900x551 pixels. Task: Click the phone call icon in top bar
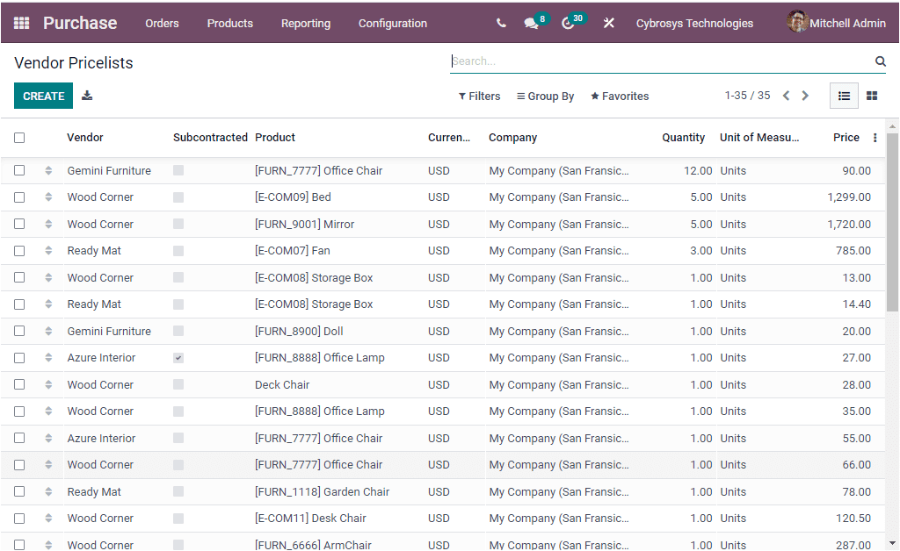click(x=500, y=23)
